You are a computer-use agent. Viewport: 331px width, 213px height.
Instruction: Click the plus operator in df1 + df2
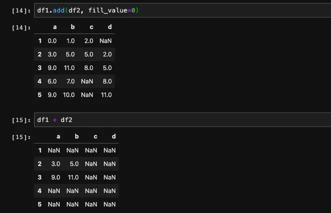pyautogui.click(x=55, y=120)
